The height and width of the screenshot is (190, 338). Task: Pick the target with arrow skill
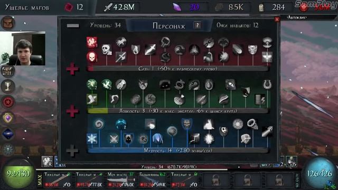click(180, 99)
